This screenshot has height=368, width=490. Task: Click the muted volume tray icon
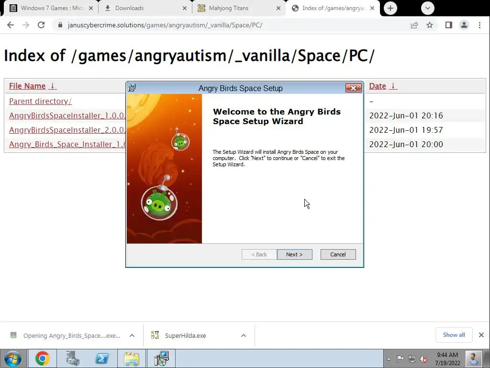coord(423,359)
